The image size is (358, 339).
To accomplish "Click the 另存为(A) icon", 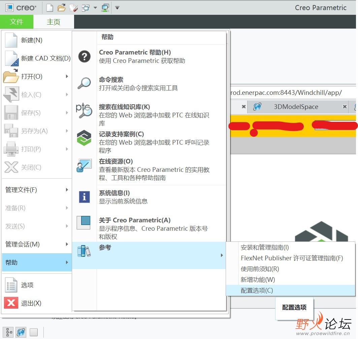I will [11, 130].
